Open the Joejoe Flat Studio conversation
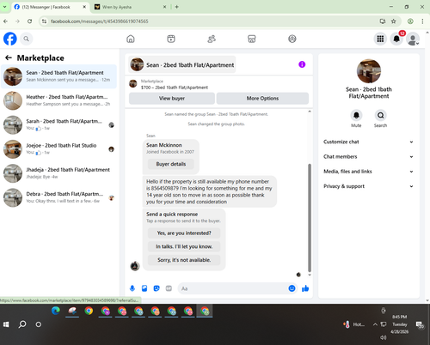 (58, 149)
